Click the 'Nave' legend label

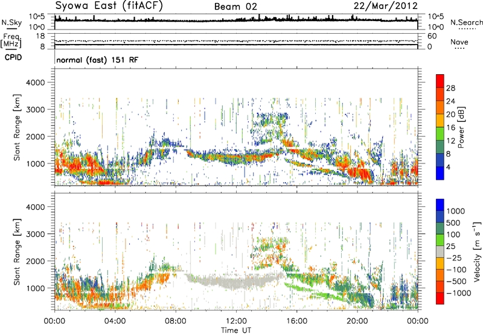pyautogui.click(x=459, y=42)
